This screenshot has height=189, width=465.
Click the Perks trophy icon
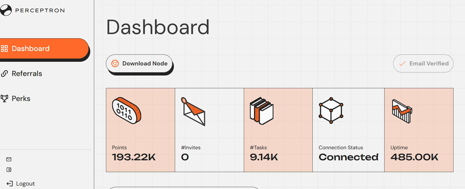click(x=4, y=98)
